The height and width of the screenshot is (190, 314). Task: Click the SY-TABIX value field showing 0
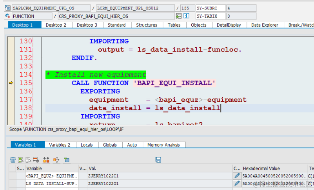pyautogui.click(x=241, y=16)
